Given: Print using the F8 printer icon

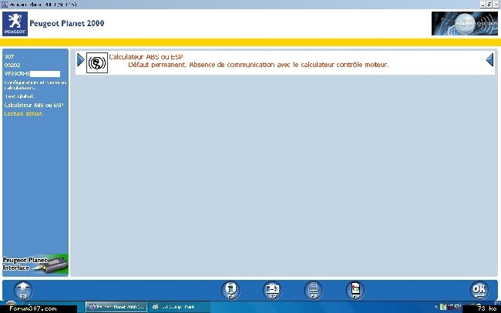Looking at the screenshot, I should pos(314,291).
